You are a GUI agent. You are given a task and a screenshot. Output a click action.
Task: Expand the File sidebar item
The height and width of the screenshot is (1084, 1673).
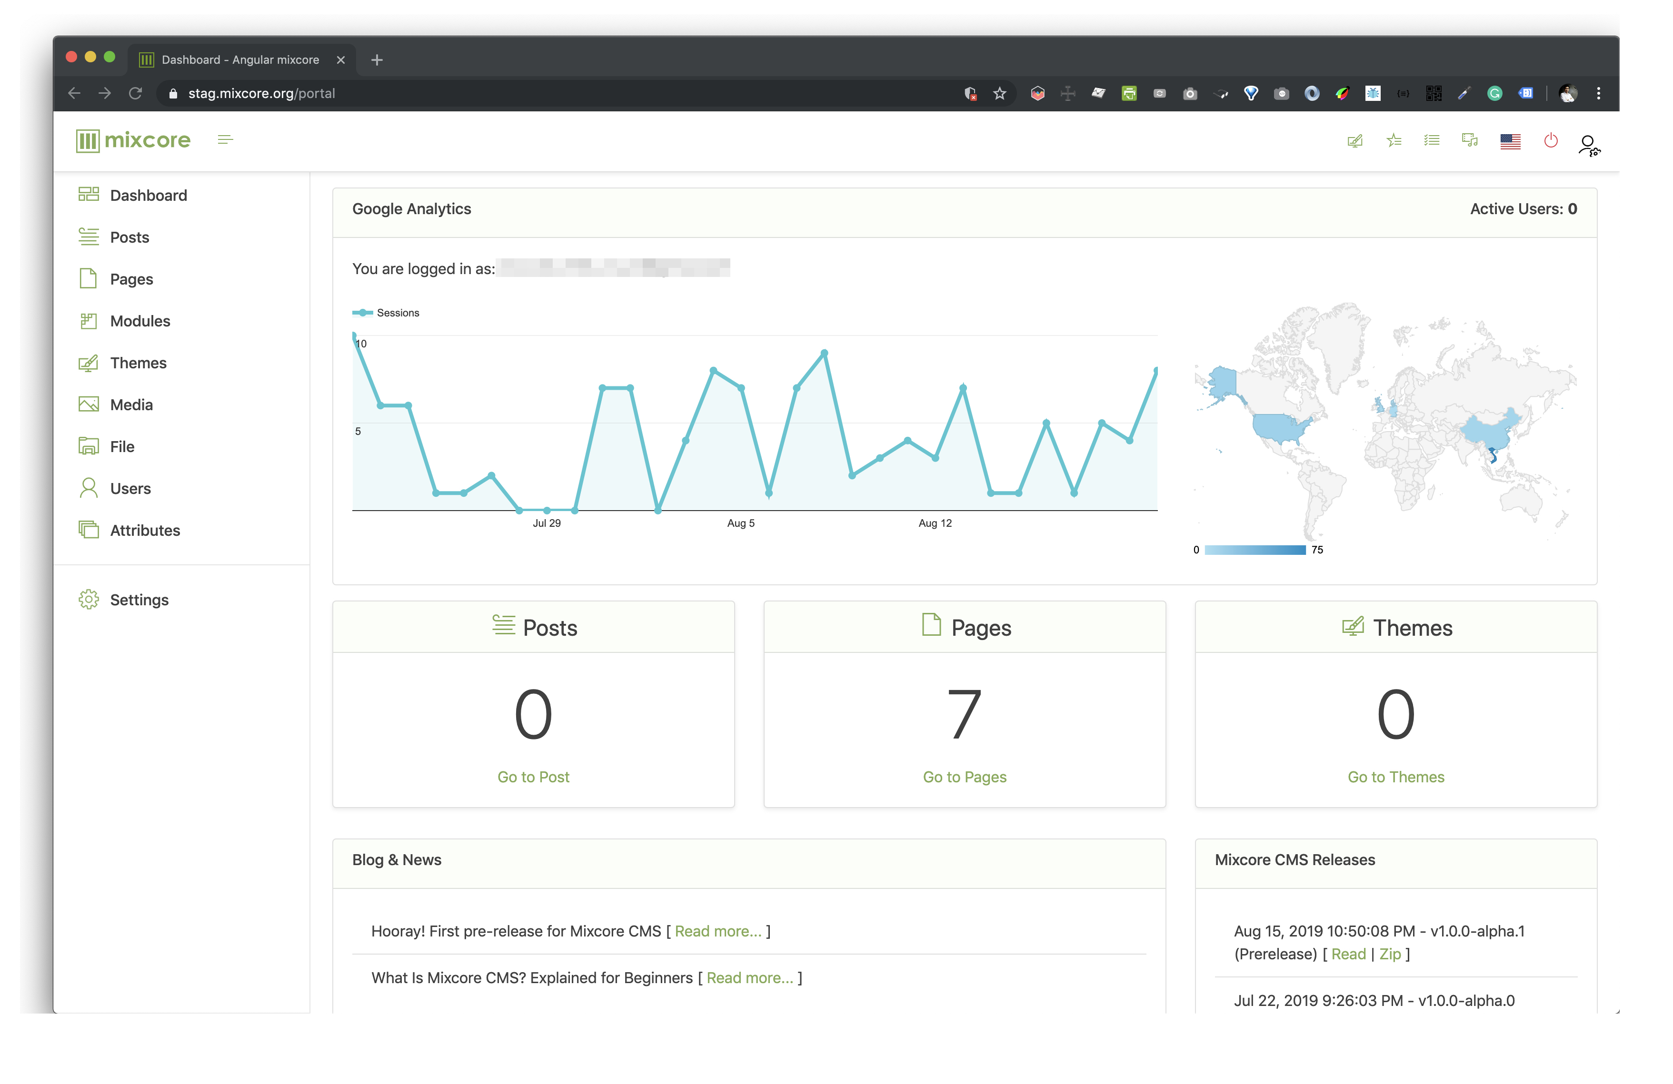[122, 446]
